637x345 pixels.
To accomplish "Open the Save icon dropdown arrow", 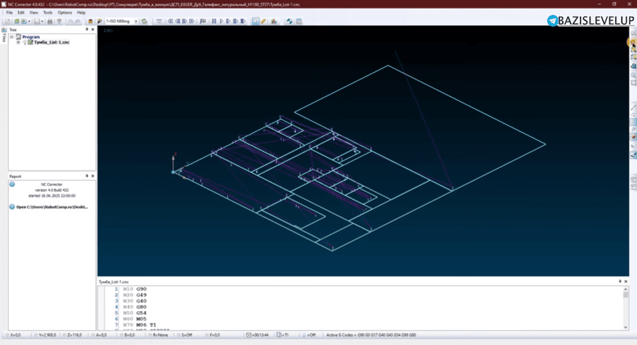I will pos(43,21).
